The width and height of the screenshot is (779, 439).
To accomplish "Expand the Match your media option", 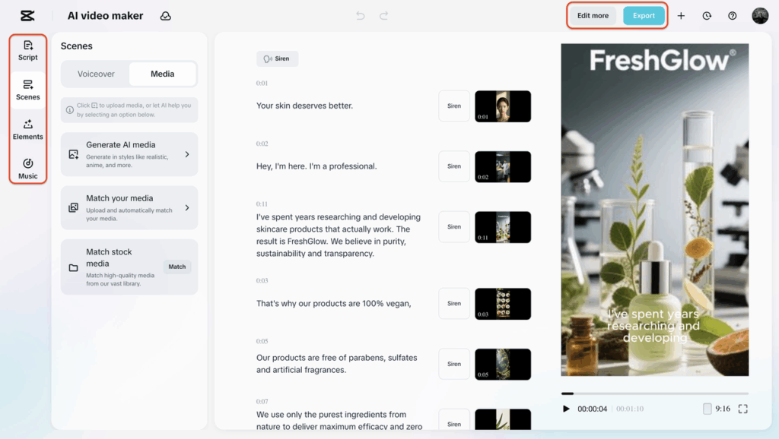I will tap(129, 208).
